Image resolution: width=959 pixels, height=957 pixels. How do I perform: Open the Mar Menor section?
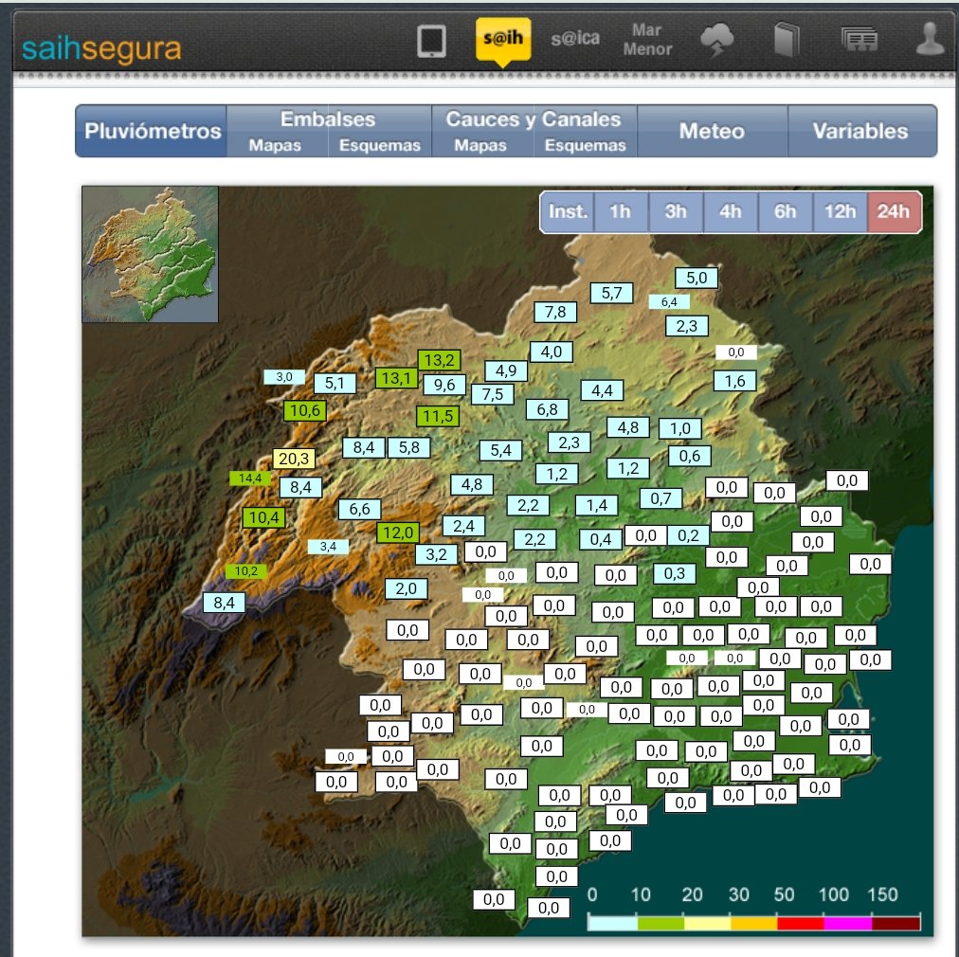(x=647, y=39)
